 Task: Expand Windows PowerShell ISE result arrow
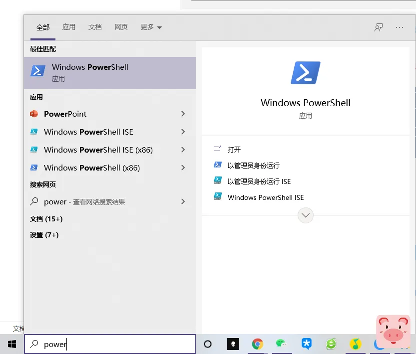(183, 132)
